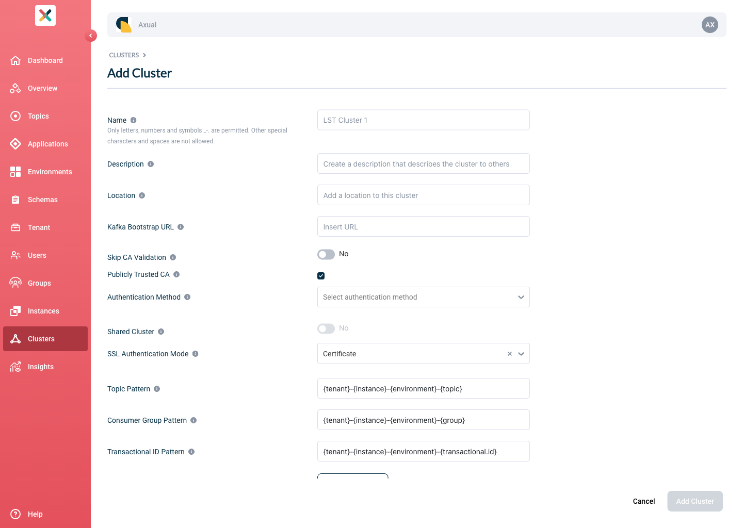Click the Dashboard home icon
Viewport: 743px width, 528px height.
click(15, 60)
